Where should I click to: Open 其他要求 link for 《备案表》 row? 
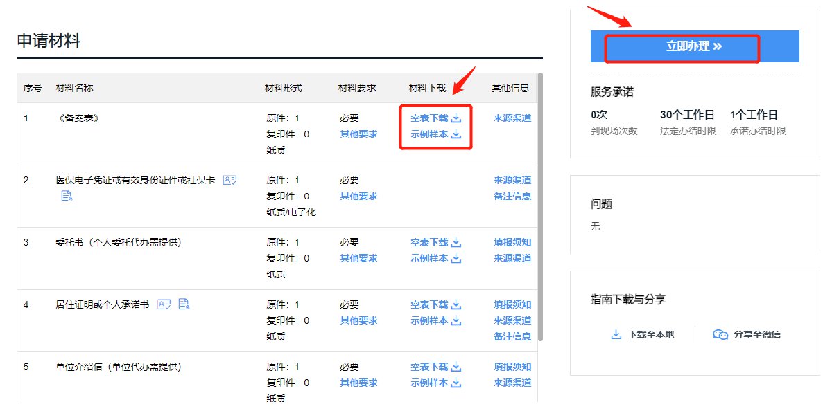point(358,134)
